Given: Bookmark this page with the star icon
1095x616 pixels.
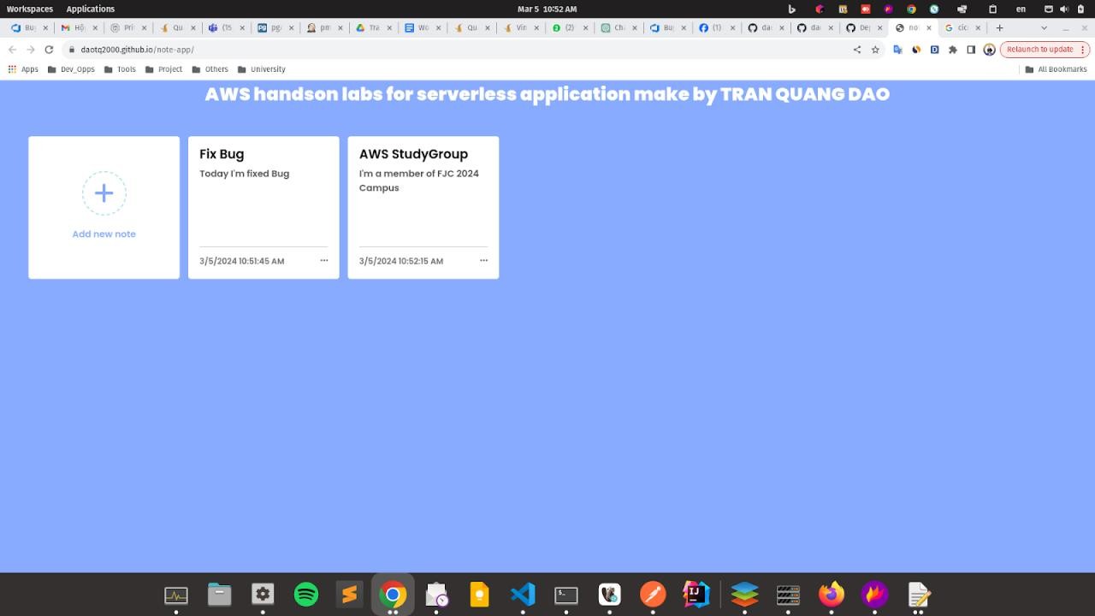Looking at the screenshot, I should click(875, 50).
